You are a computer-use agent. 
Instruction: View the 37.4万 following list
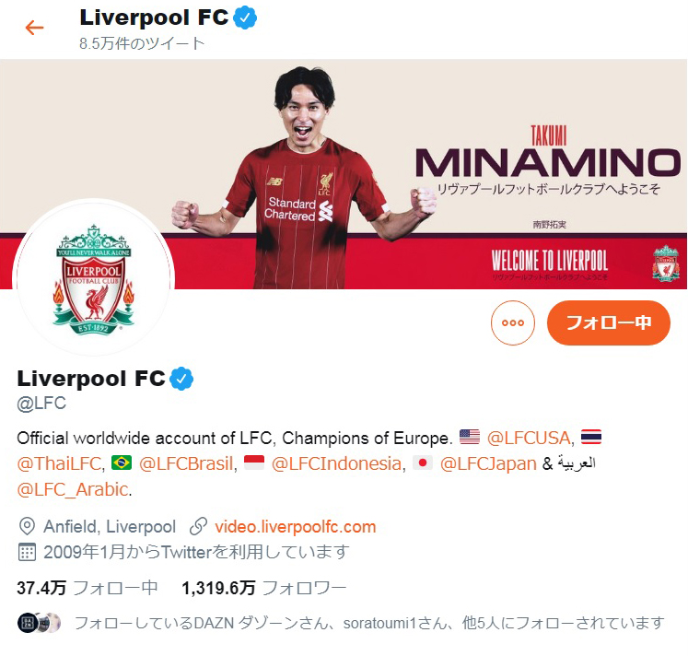tap(87, 588)
